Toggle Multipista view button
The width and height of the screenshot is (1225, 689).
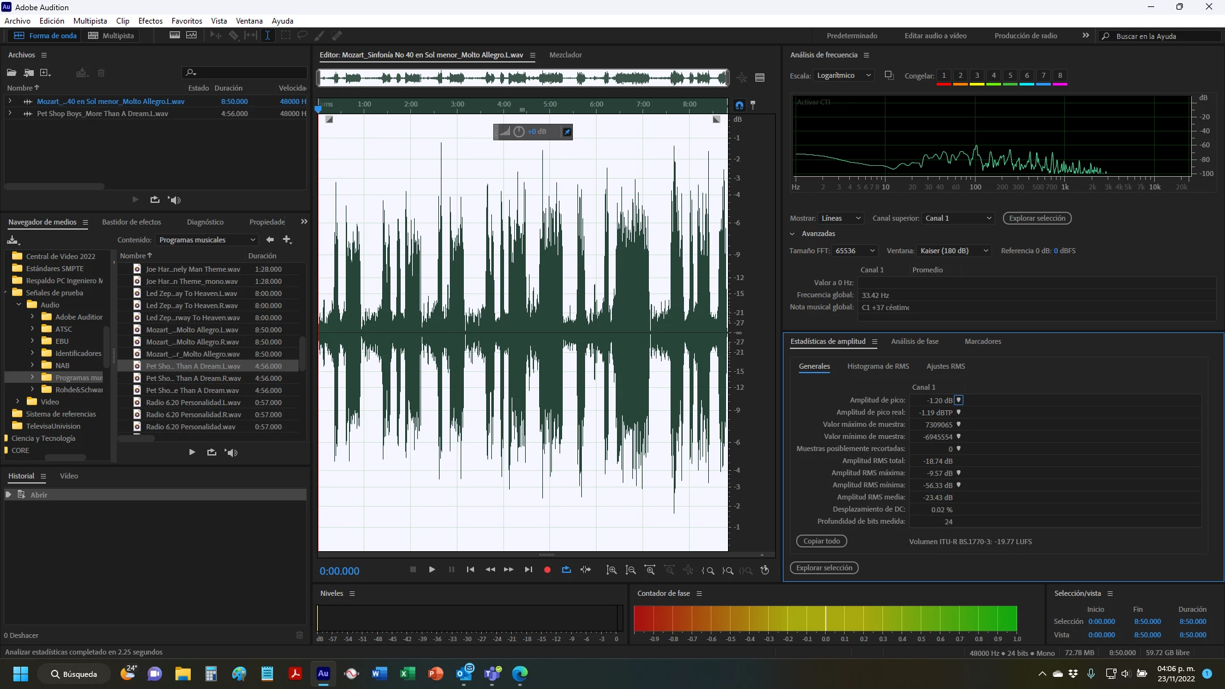pyautogui.click(x=111, y=36)
